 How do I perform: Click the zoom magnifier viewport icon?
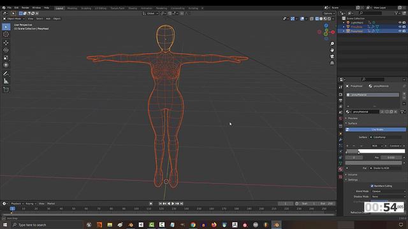[332, 44]
